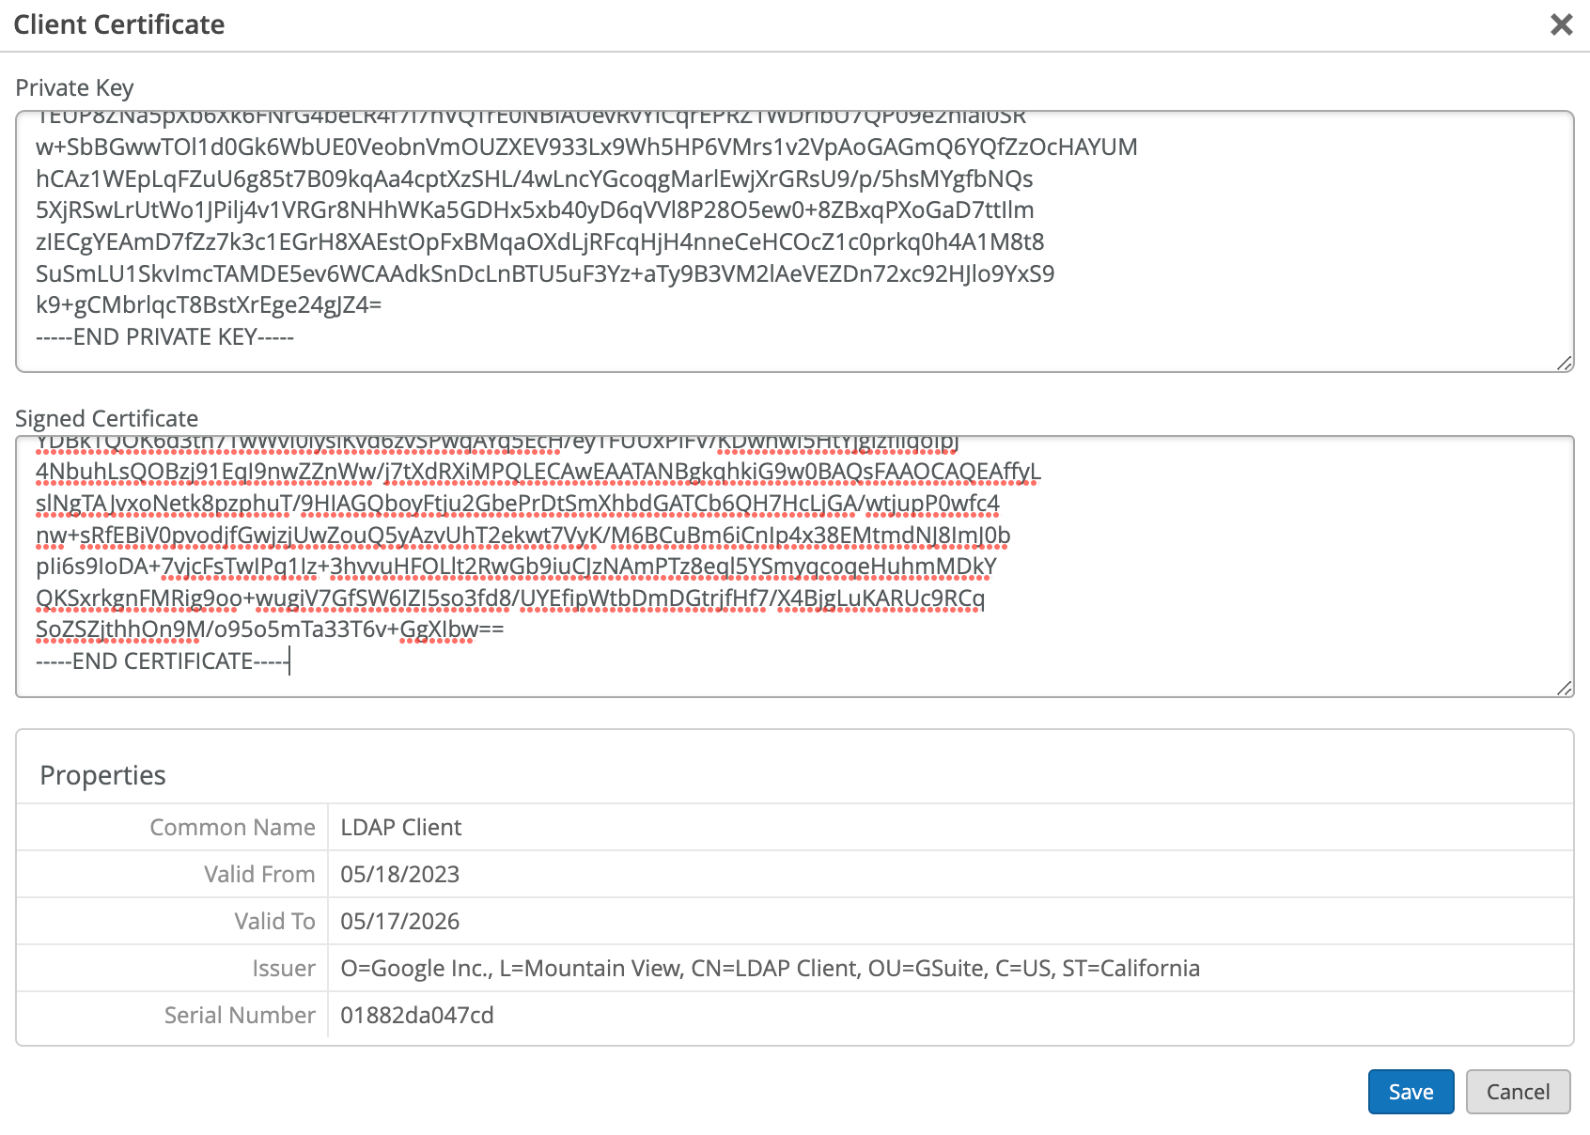The image size is (1590, 1135).
Task: Click the Issuer value text
Action: (770, 969)
